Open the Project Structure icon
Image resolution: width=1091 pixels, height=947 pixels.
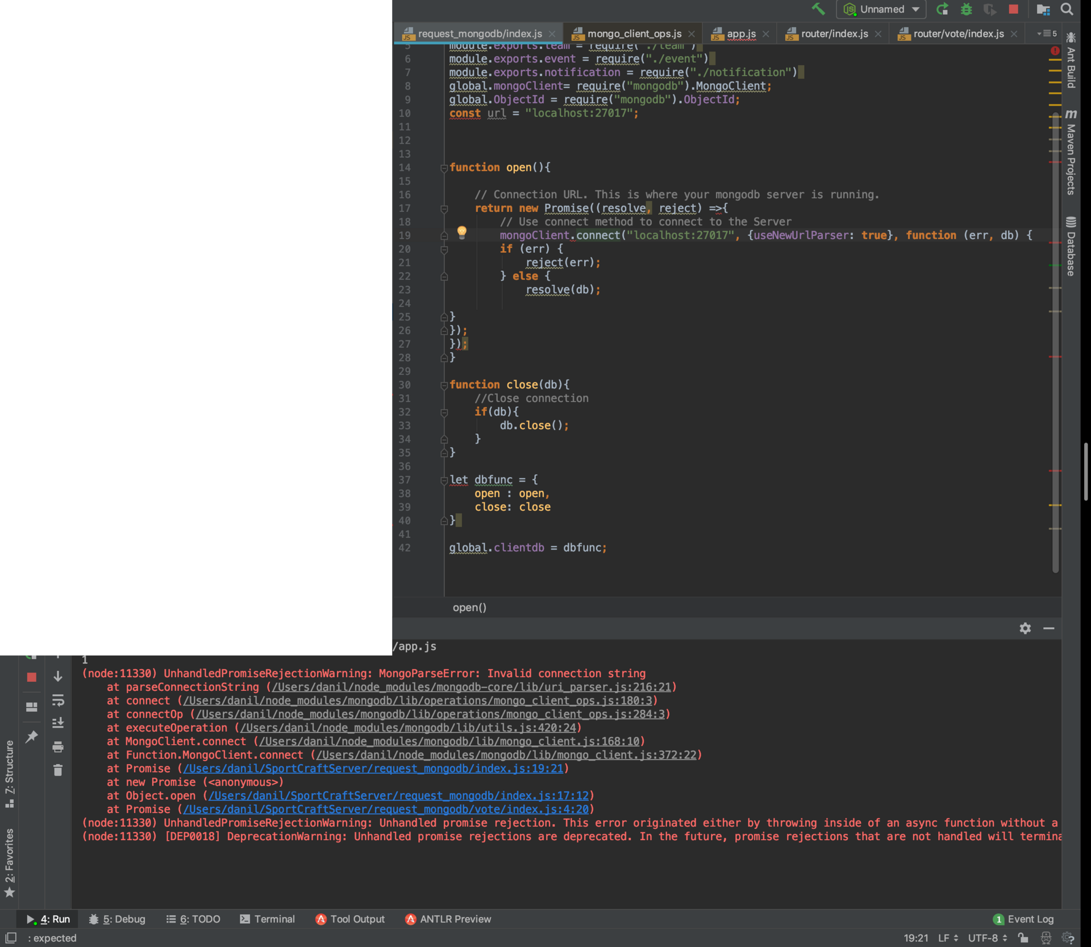[x=1043, y=9]
